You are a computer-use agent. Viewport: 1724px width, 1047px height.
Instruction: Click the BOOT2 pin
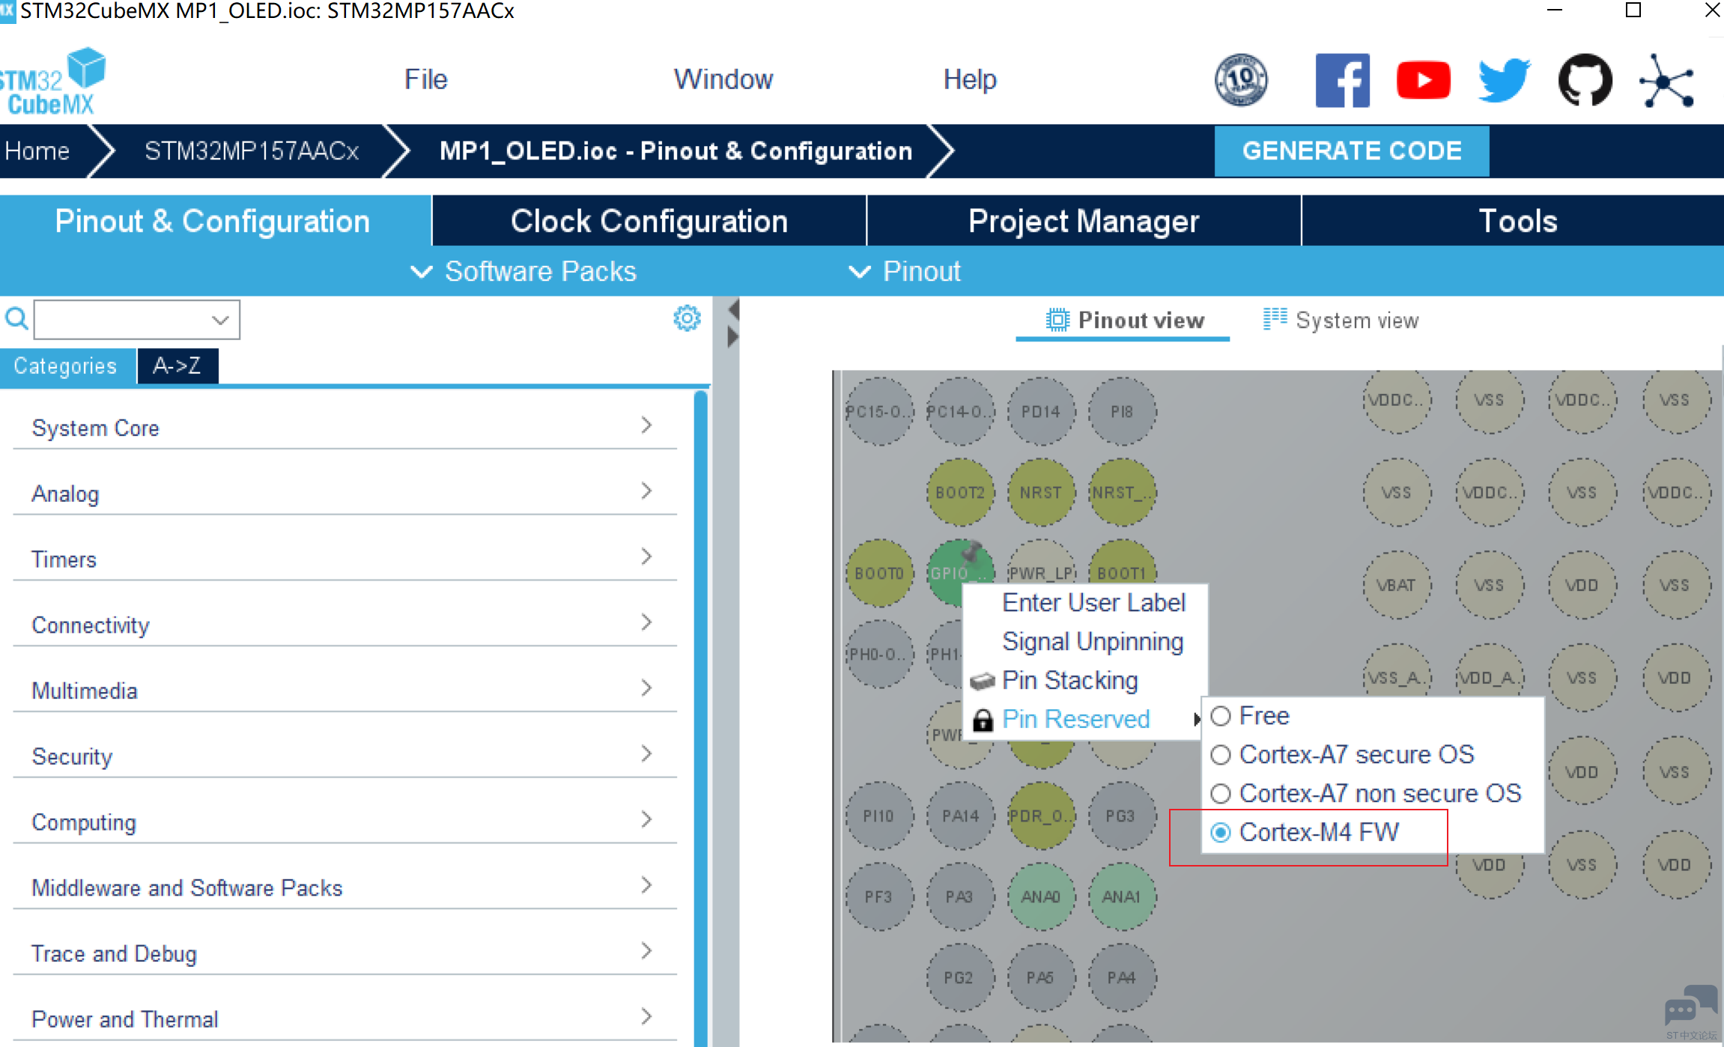pyautogui.click(x=960, y=492)
